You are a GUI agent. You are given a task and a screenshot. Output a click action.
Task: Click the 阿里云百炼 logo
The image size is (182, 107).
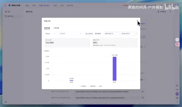15,5
